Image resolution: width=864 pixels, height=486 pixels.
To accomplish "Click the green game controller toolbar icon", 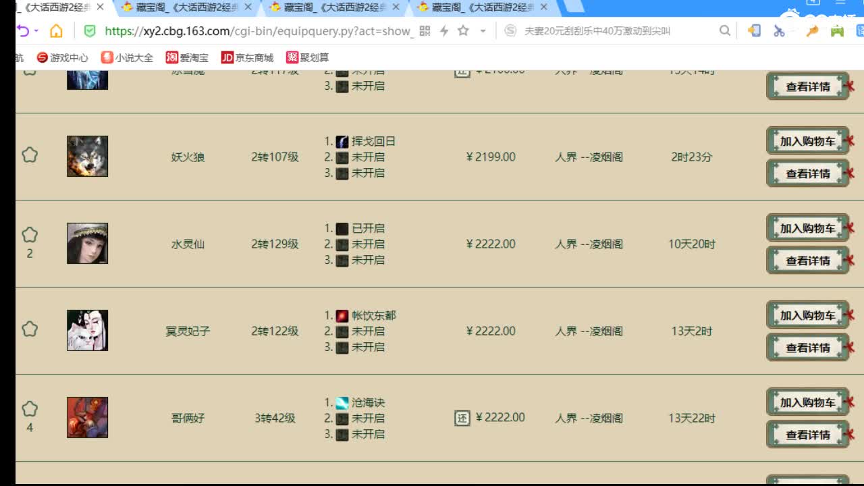I will pos(837,31).
